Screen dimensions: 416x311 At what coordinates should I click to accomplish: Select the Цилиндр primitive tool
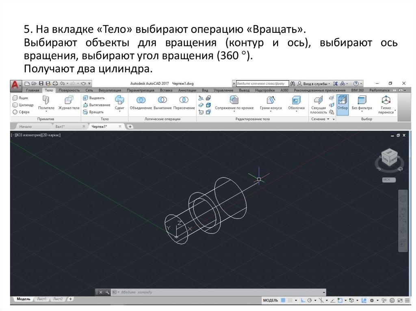tap(23, 105)
